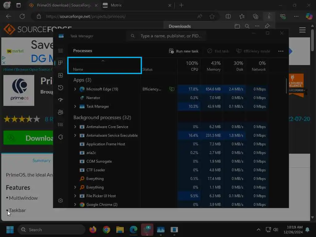The image size is (316, 237).
Task: Click End task button
Action: (218, 51)
